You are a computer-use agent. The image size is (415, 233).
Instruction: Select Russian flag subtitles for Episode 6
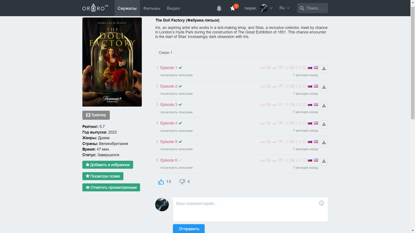point(310,160)
